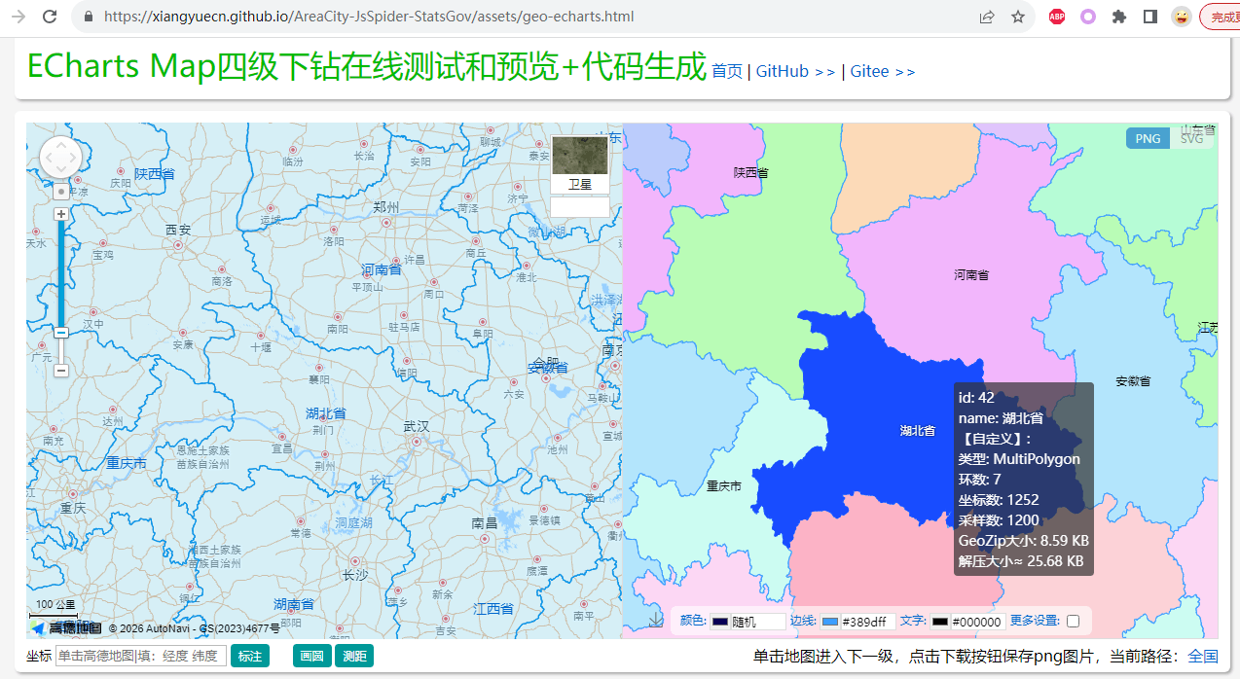Viewport: 1240px width, 679px height.
Task: Pan the Amap map left arrow
Action: coord(48,159)
